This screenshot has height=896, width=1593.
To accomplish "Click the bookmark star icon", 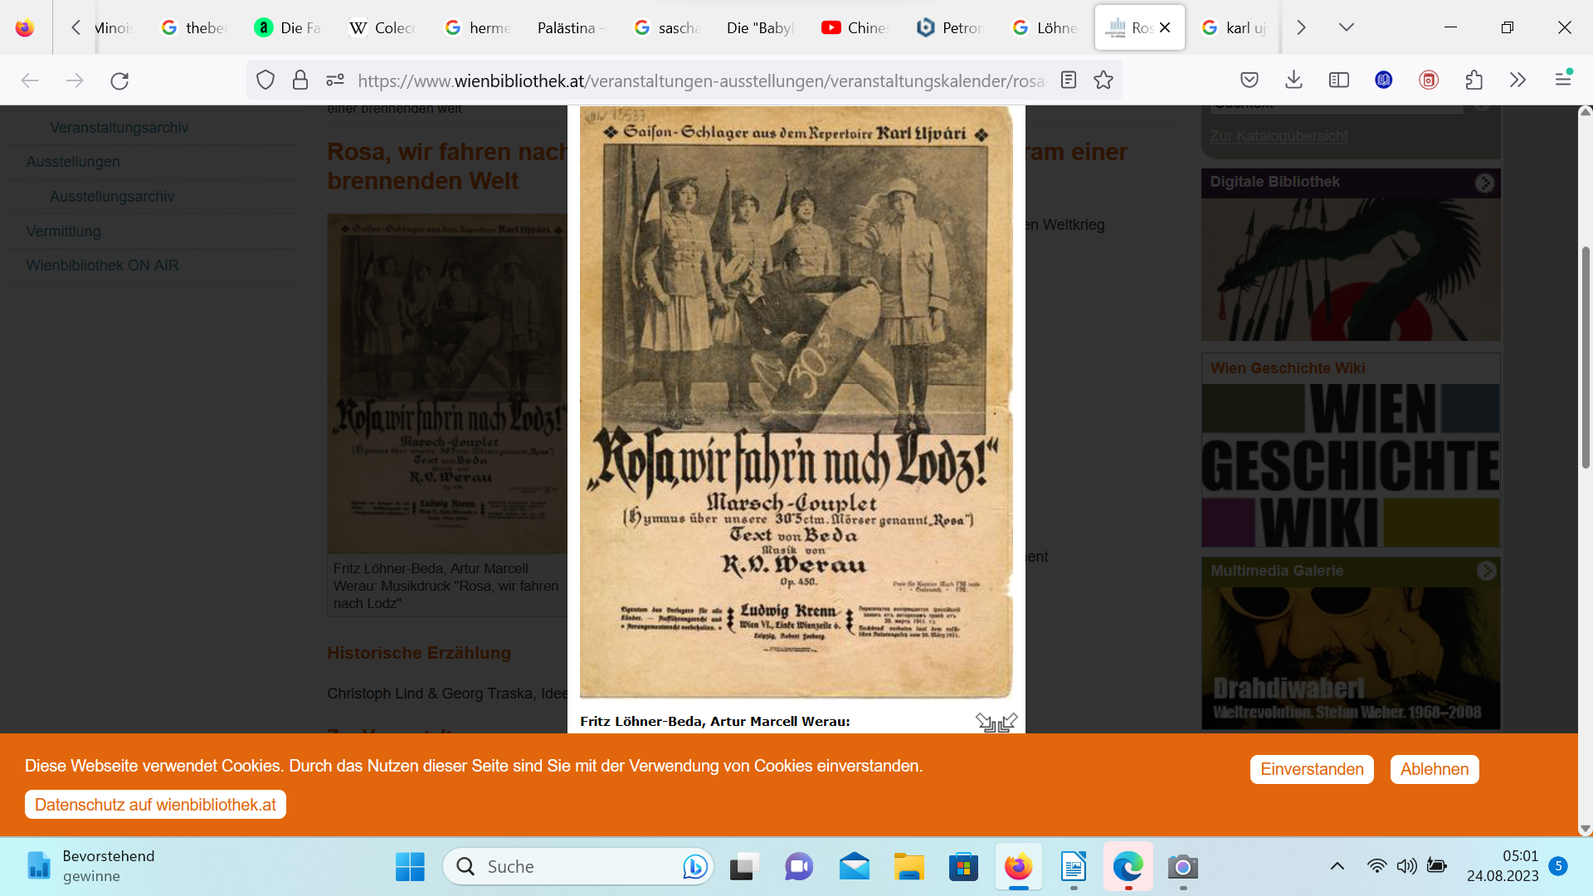I will (x=1103, y=80).
